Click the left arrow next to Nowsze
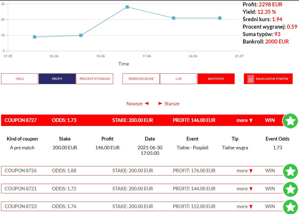 click(146, 103)
